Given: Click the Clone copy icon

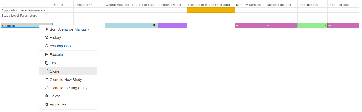Looking at the screenshot, I should [x=47, y=71].
